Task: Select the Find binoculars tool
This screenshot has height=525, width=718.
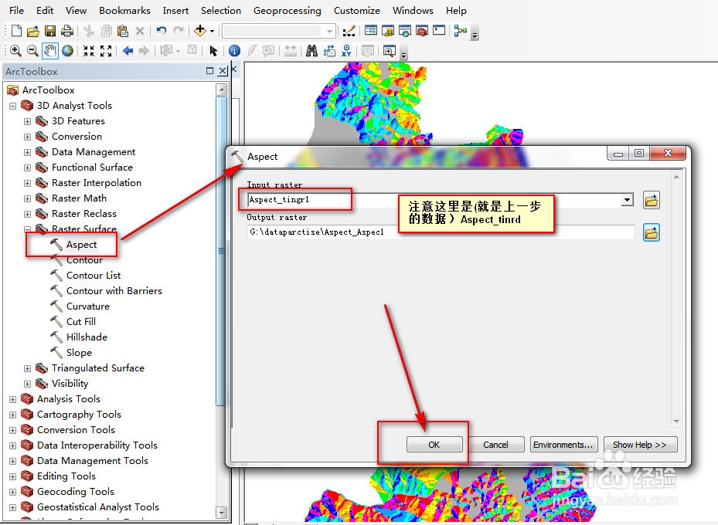Action: pyautogui.click(x=311, y=51)
